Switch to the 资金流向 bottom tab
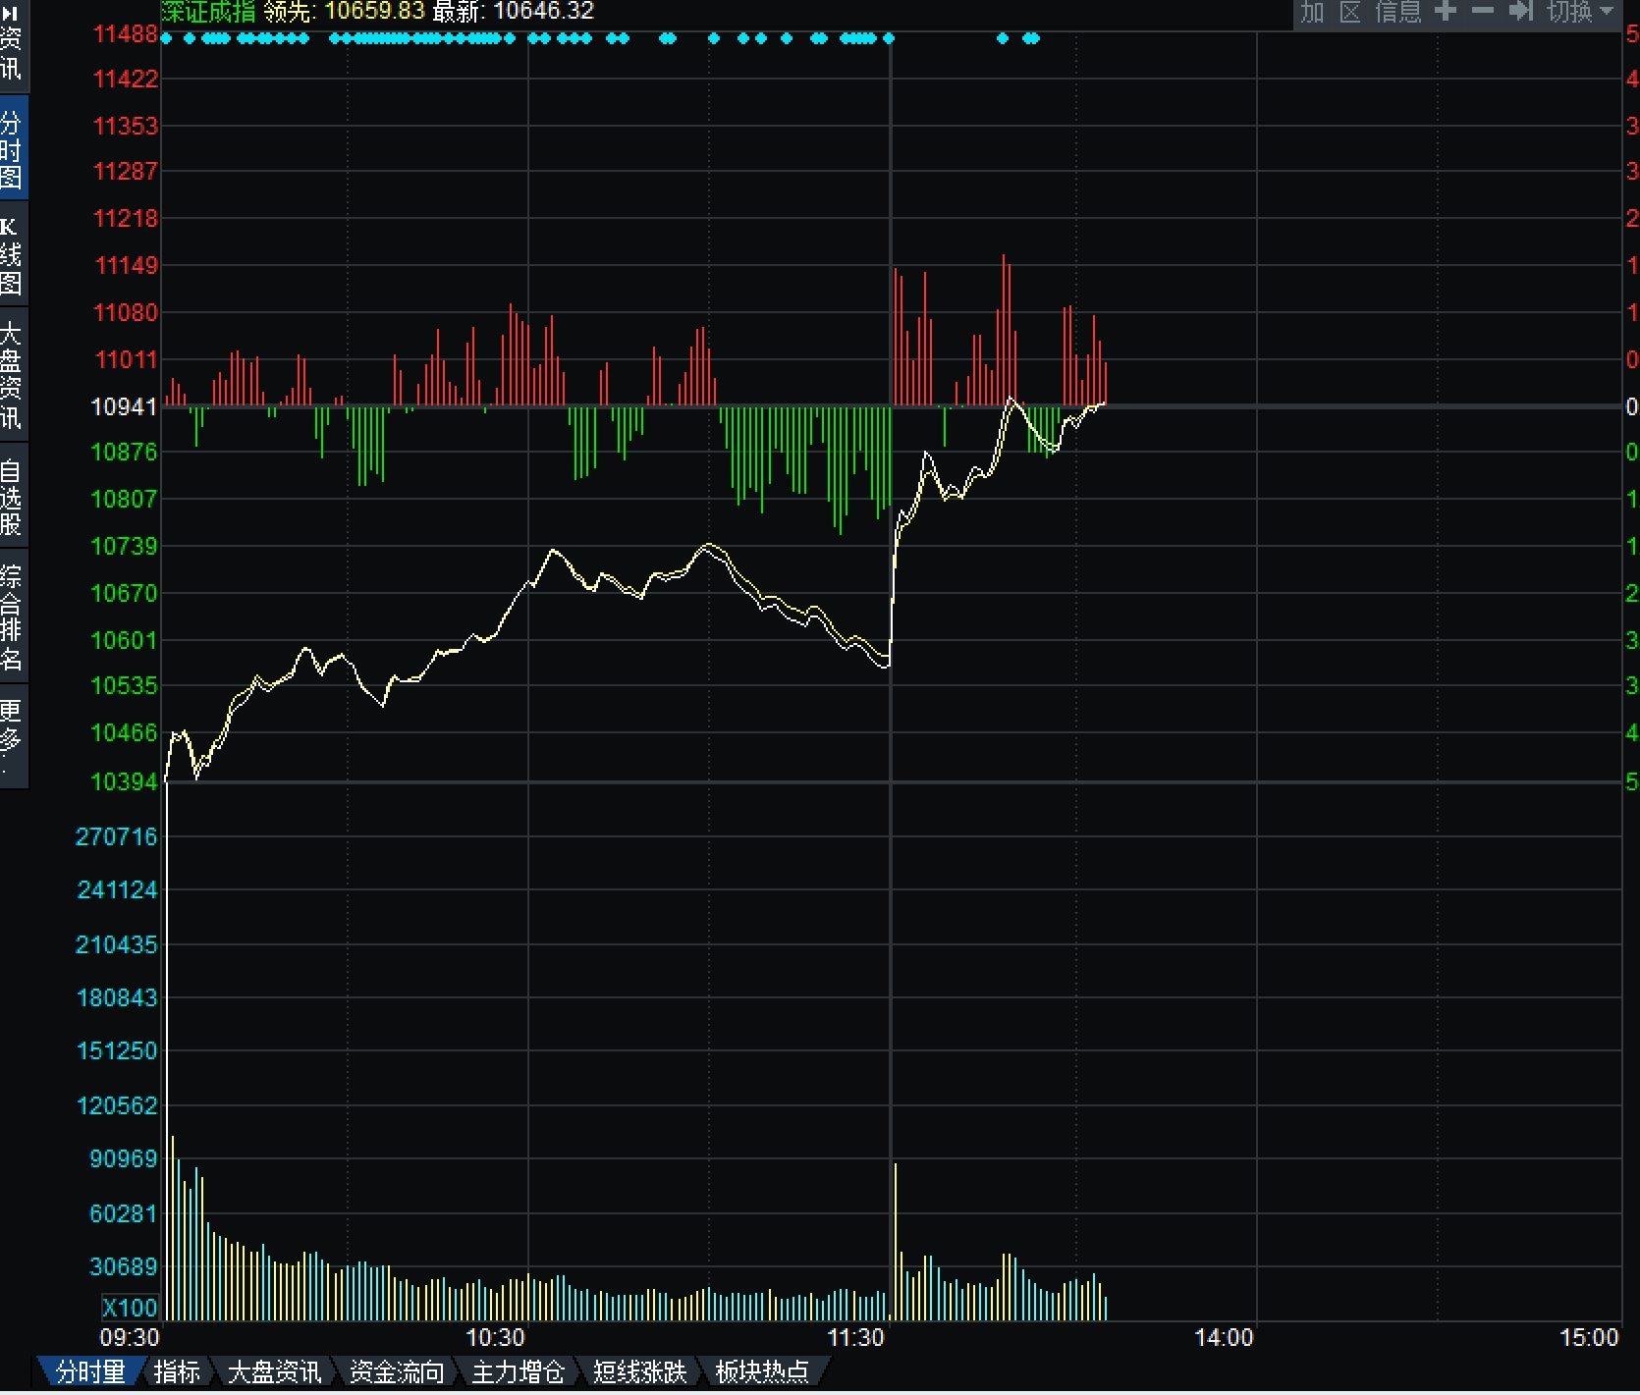 [x=397, y=1371]
